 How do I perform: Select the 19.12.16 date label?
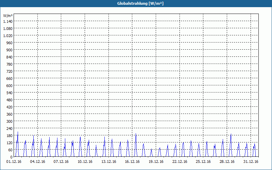[156, 162]
